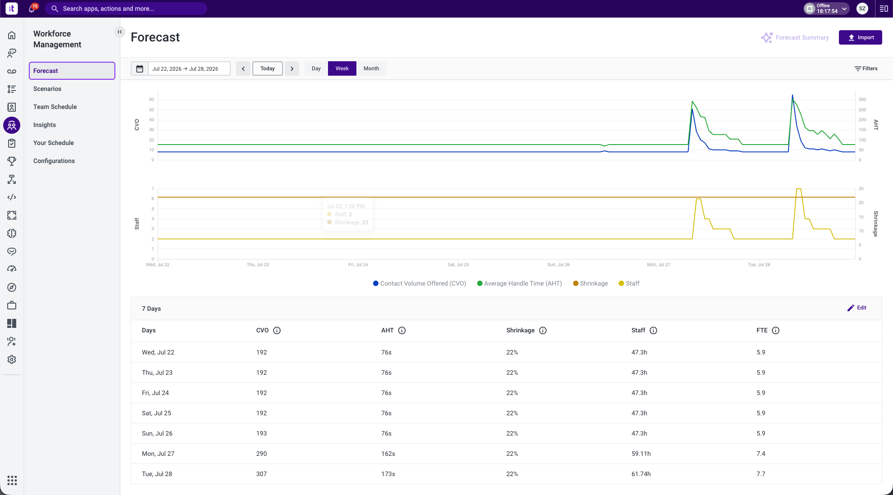This screenshot has width=893, height=495.
Task: Open the developer code icon
Action: [12, 197]
